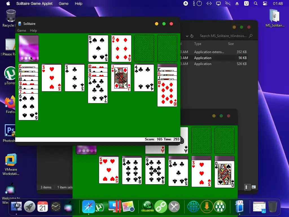Select the 5 of spades on the foundation pile

click(x=98, y=48)
